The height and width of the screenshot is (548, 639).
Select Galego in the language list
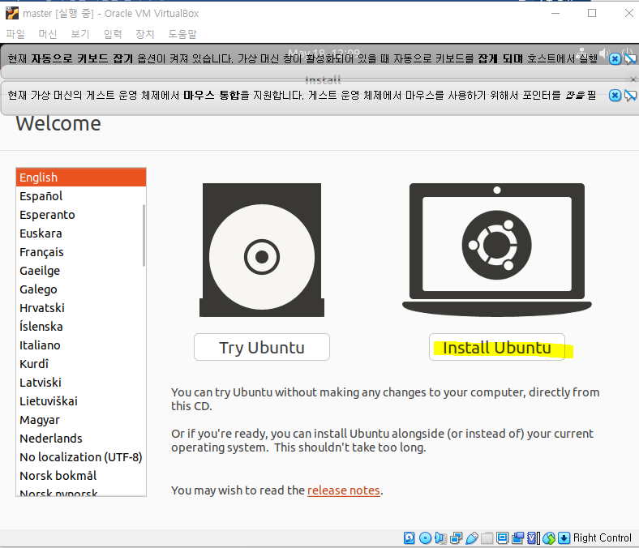pos(81,289)
